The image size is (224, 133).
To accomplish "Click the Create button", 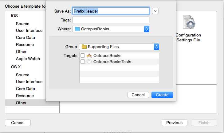I will pyautogui.click(x=162, y=95).
